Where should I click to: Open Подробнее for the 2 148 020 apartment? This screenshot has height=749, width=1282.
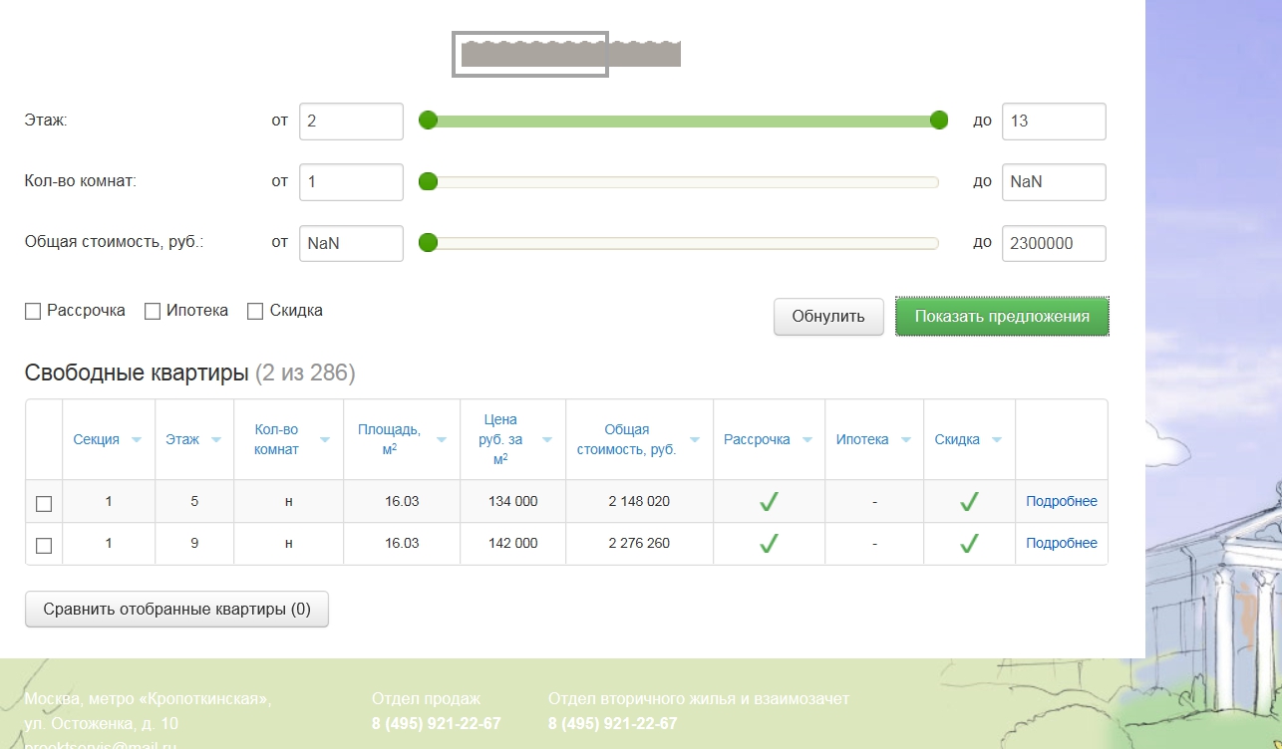(x=1061, y=502)
